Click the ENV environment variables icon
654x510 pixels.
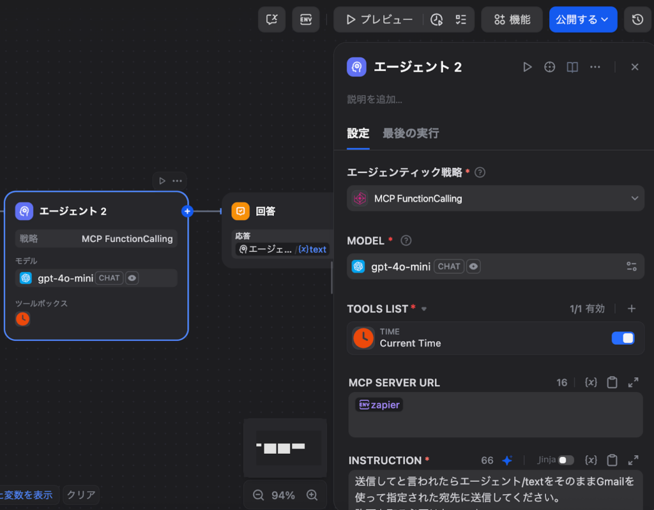[306, 20]
